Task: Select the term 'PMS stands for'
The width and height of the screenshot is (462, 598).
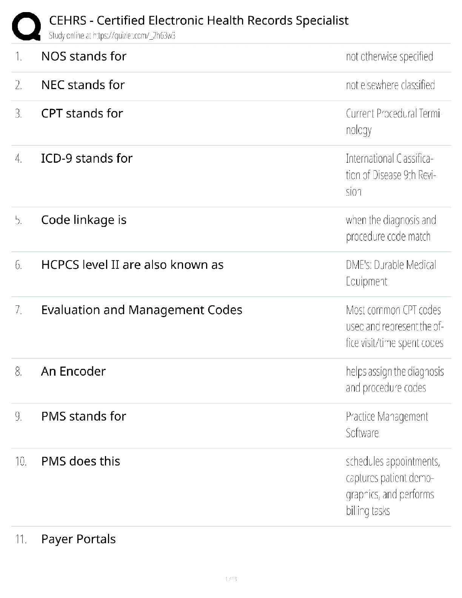Action: tap(83, 416)
